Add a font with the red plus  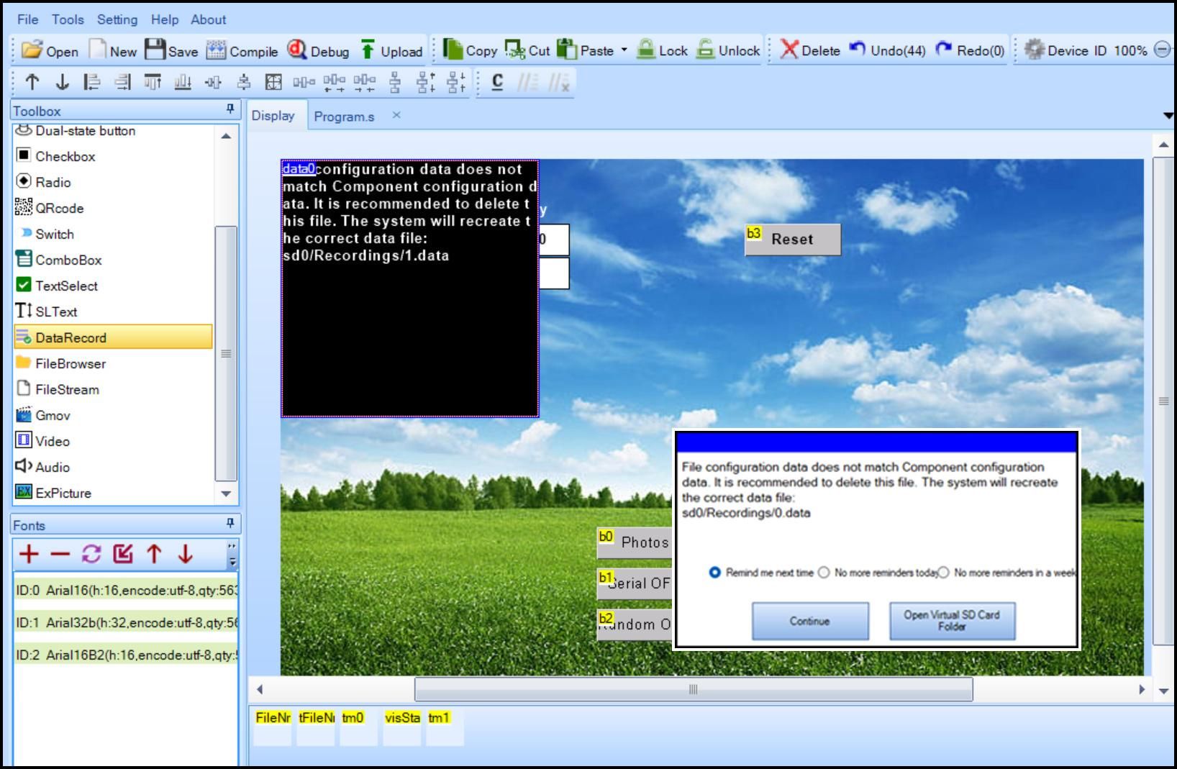click(29, 553)
